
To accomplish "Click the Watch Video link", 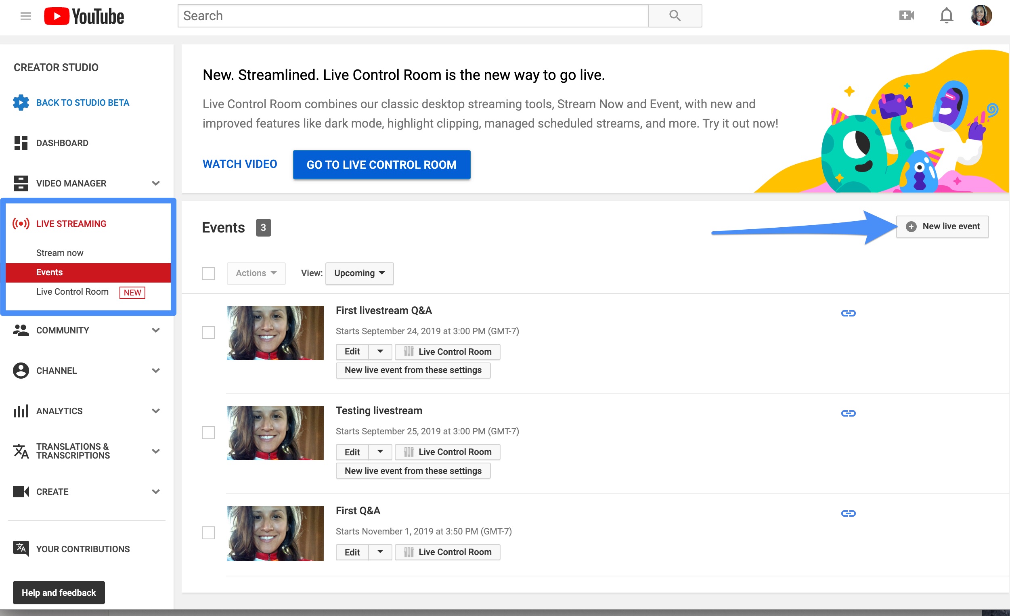I will (x=240, y=164).
